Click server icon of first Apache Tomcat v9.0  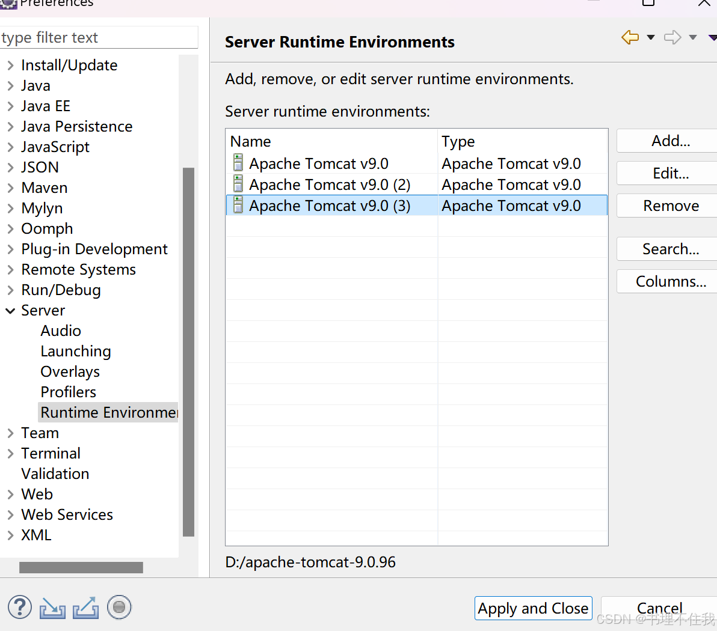point(238,163)
